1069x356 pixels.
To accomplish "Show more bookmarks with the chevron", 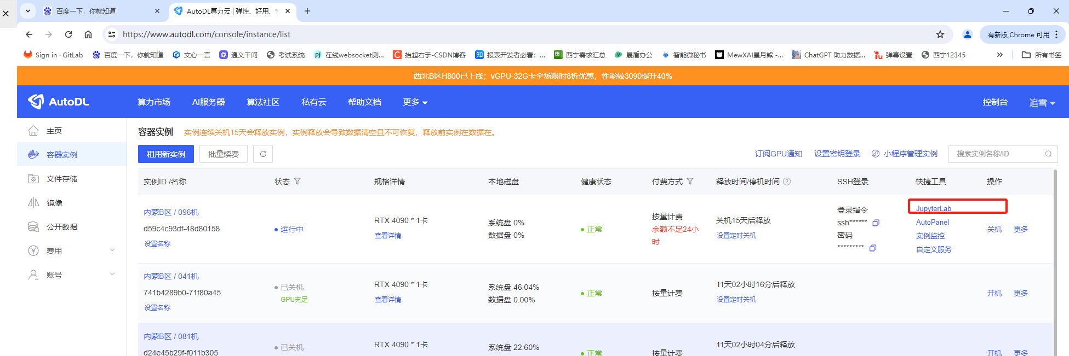I will point(999,55).
